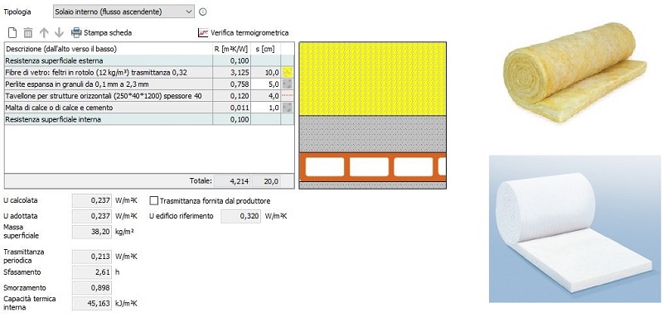Click the Verifica termoigrometrica text
663x317 pixels.
[249, 33]
